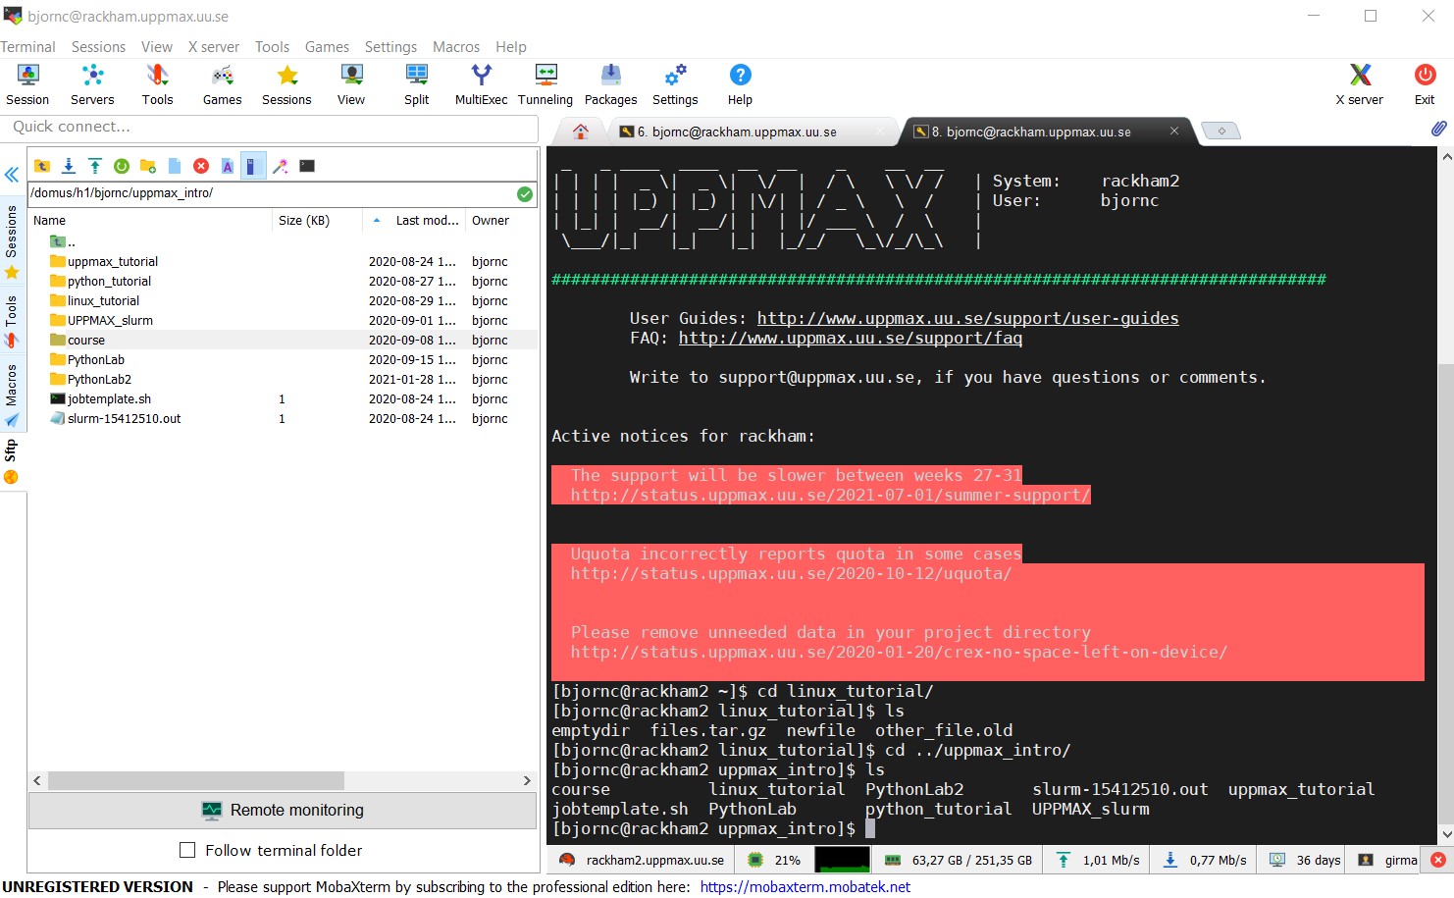Open the Settings gear icon in toolbar
The image size is (1454, 898).
pos(675,84)
